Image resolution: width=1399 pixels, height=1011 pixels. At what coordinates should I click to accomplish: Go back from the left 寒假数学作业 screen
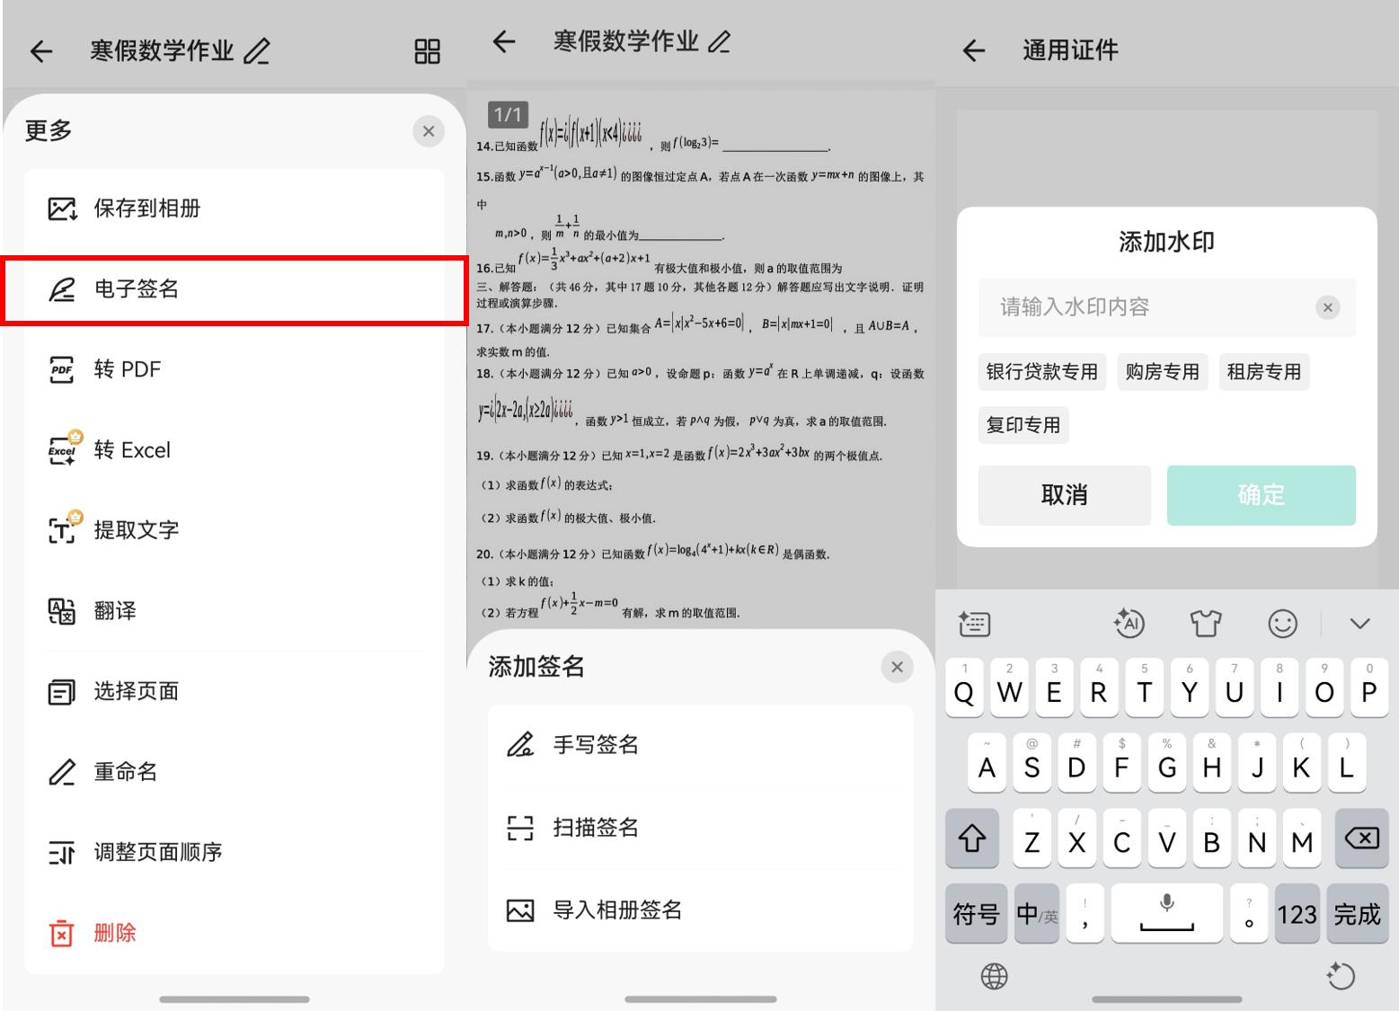click(41, 51)
